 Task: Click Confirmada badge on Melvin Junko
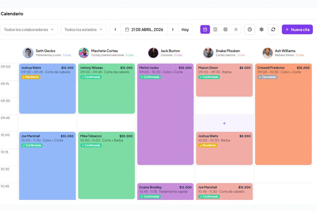(150, 77)
